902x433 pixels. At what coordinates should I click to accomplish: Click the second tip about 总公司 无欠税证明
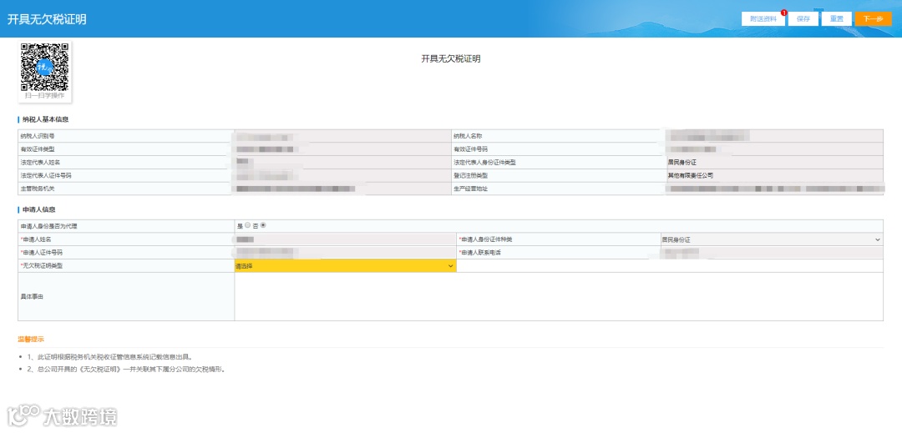tap(125, 370)
